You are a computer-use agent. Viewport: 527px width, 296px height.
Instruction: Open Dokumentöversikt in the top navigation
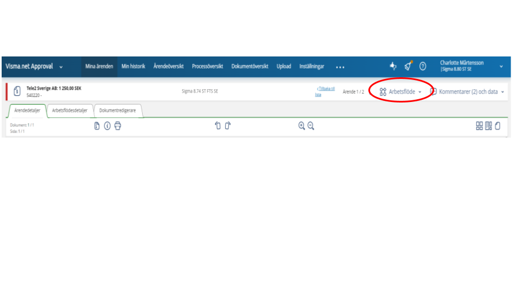tap(250, 66)
